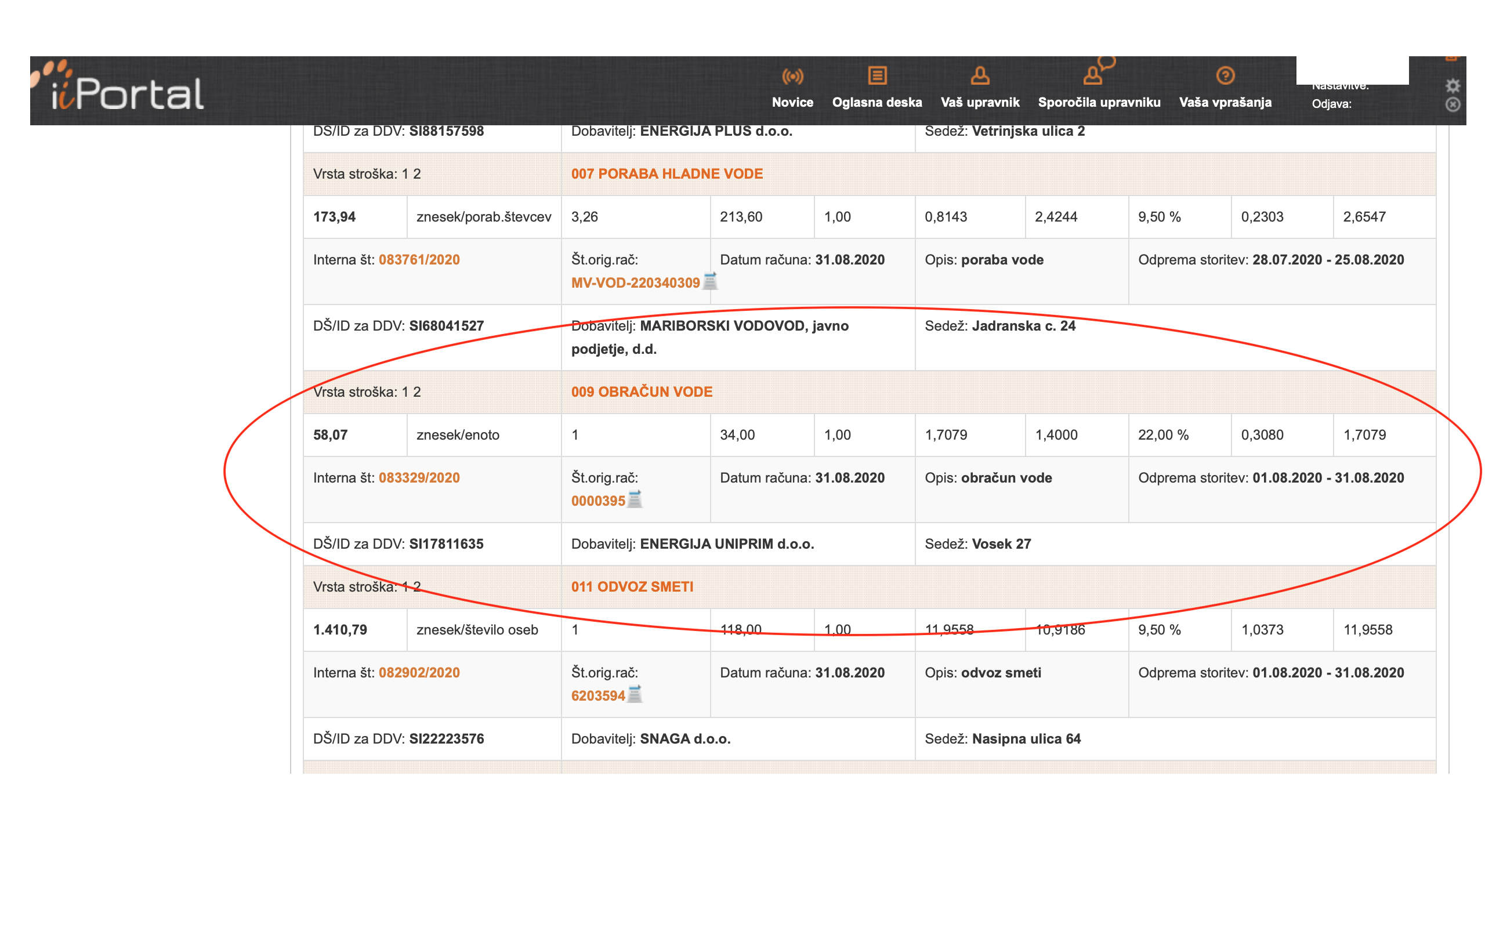1485x928 pixels.
Task: Open internal number 083329/2020 link
Action: coord(419,477)
